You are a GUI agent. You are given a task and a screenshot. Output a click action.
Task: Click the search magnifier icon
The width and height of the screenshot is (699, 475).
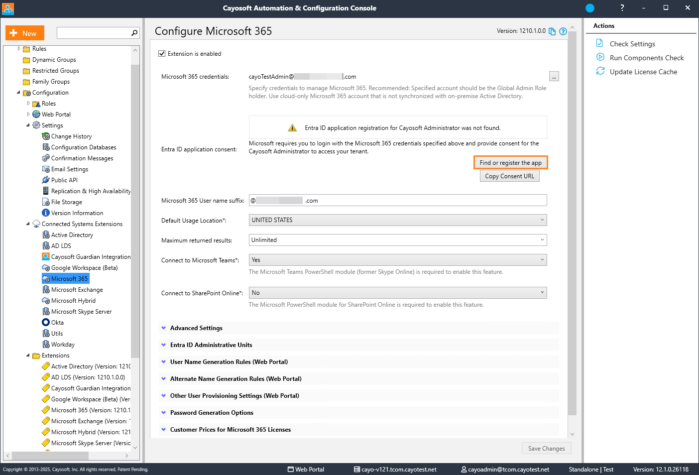point(134,33)
